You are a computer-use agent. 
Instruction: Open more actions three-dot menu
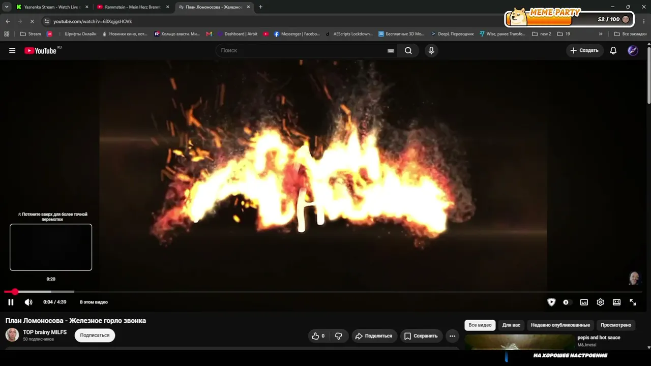point(452,336)
